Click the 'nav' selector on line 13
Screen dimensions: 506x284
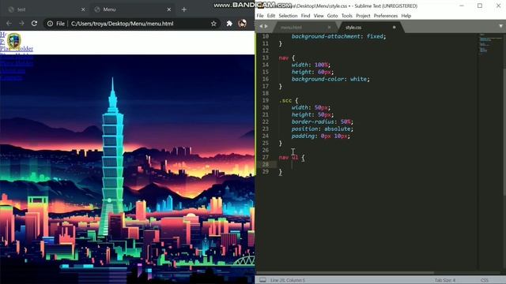(283, 58)
